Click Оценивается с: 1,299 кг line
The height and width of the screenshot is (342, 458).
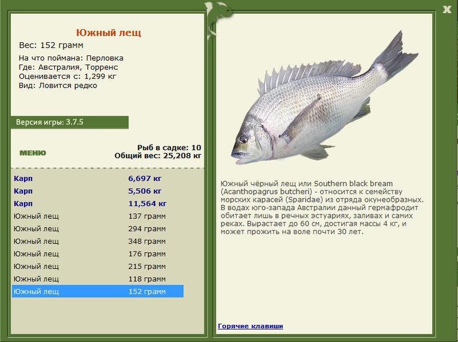pos(68,77)
